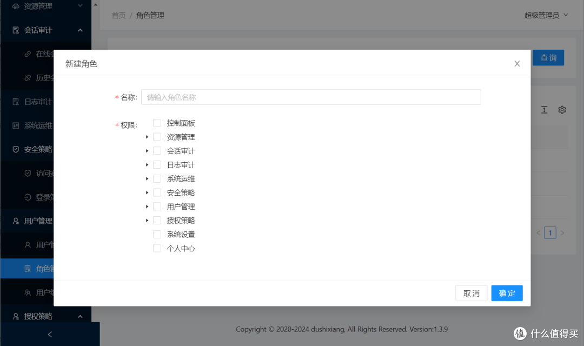Click the 历史会话 broken-link icon in sidebar

pyautogui.click(x=28, y=78)
